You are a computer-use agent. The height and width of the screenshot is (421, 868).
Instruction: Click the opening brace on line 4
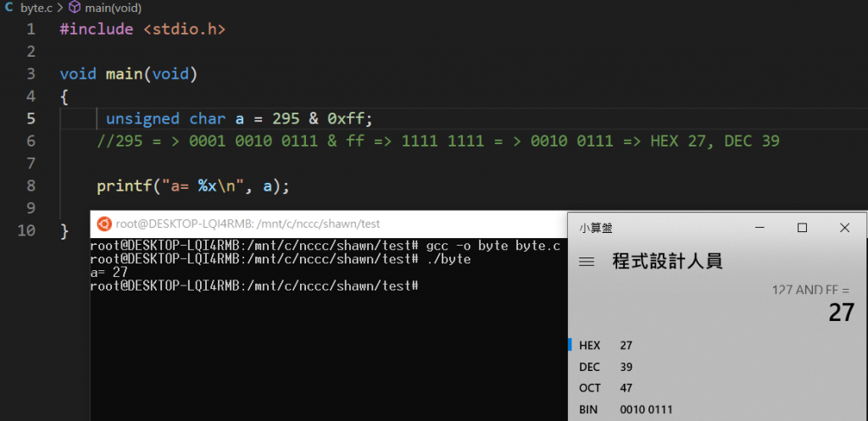(64, 97)
